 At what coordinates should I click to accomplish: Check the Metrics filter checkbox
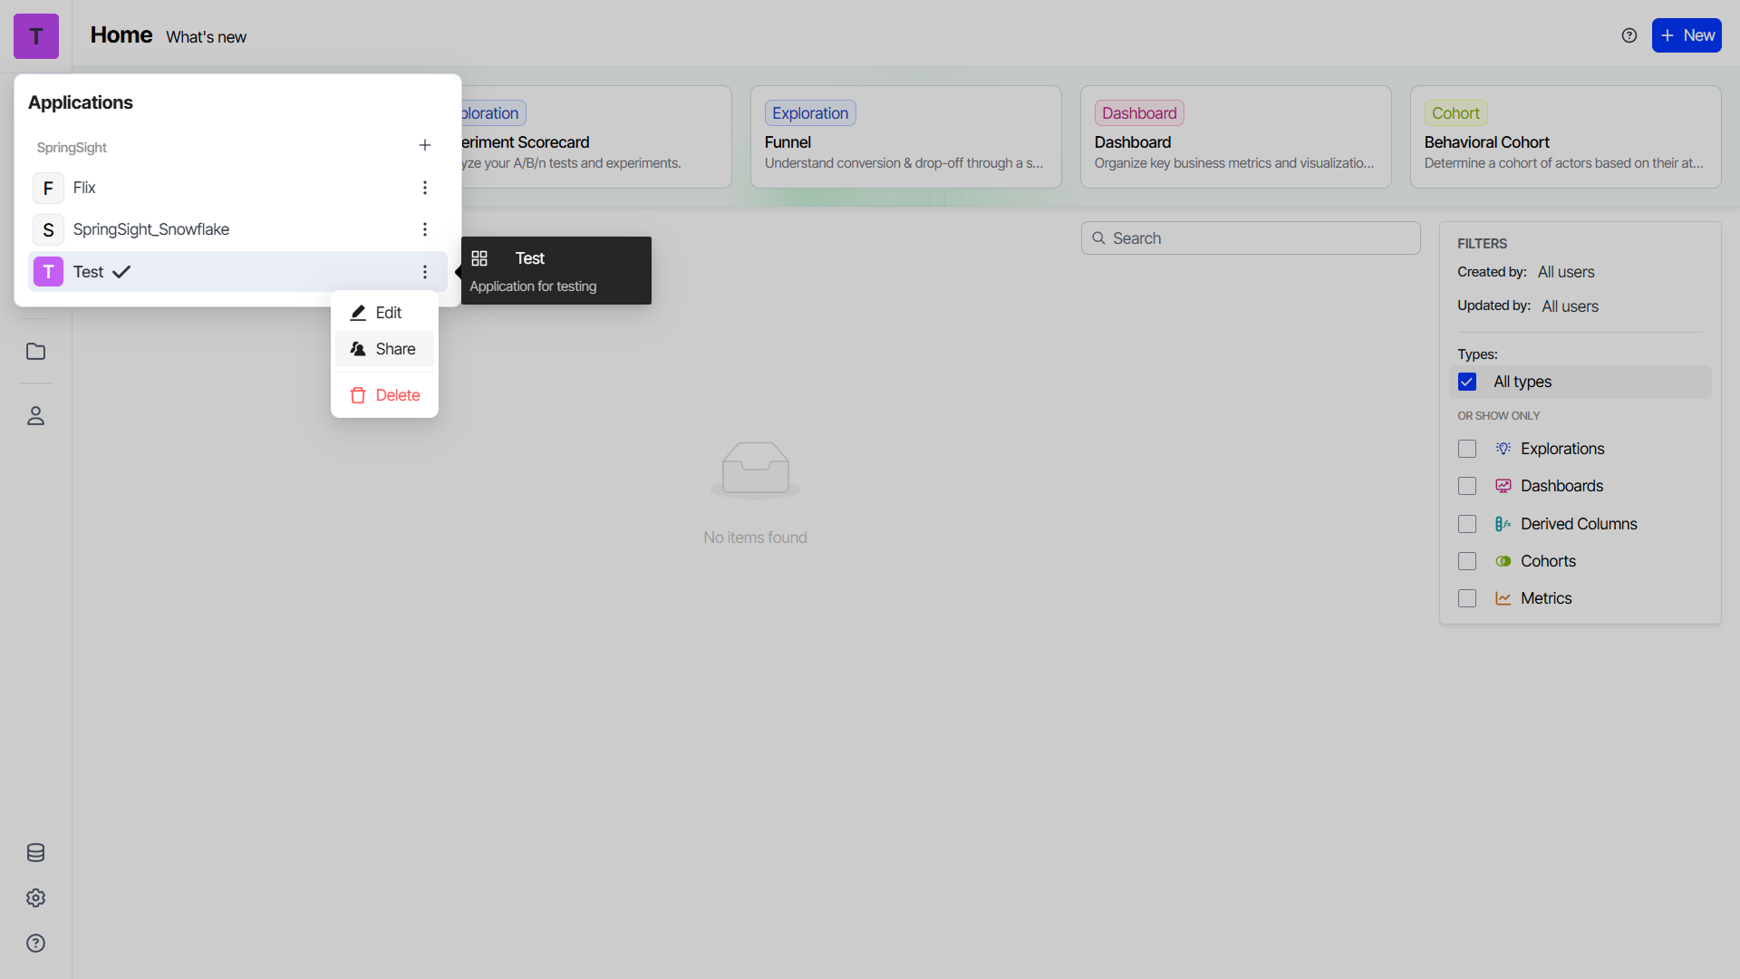point(1466,598)
